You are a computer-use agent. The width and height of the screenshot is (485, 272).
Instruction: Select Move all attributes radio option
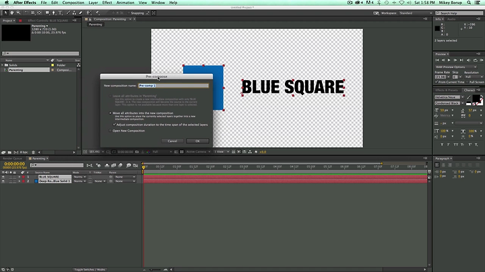tap(110, 113)
